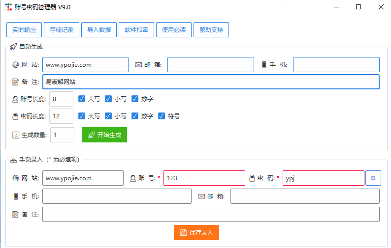Click the note icon beside 自动生成 备注
391x248 pixels.
tap(15, 82)
